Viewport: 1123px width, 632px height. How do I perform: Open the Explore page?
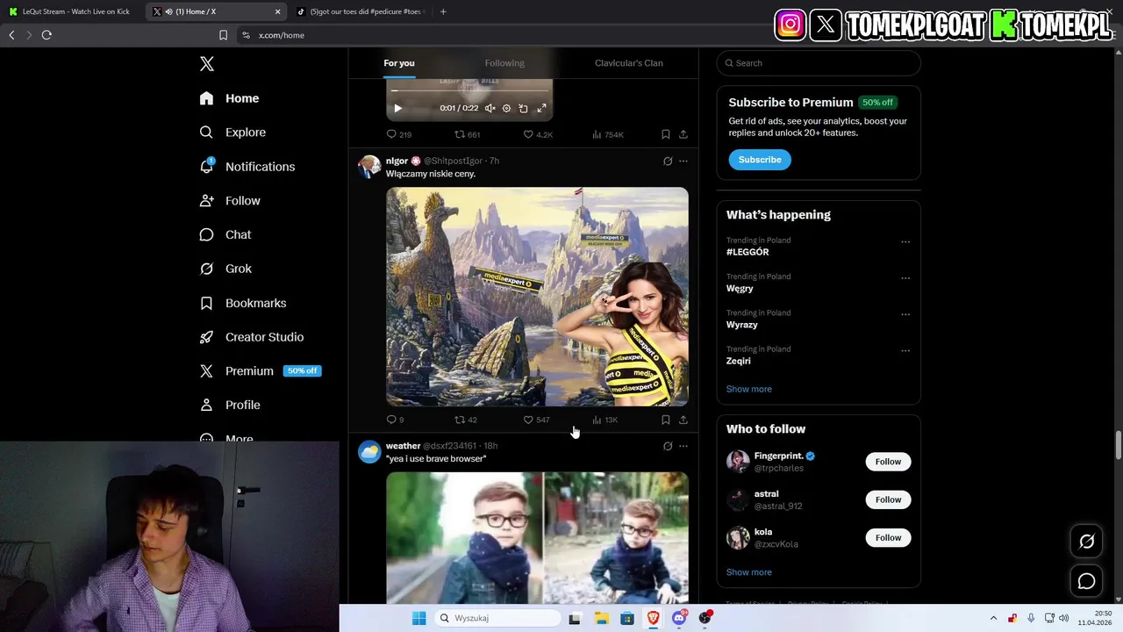(232, 133)
